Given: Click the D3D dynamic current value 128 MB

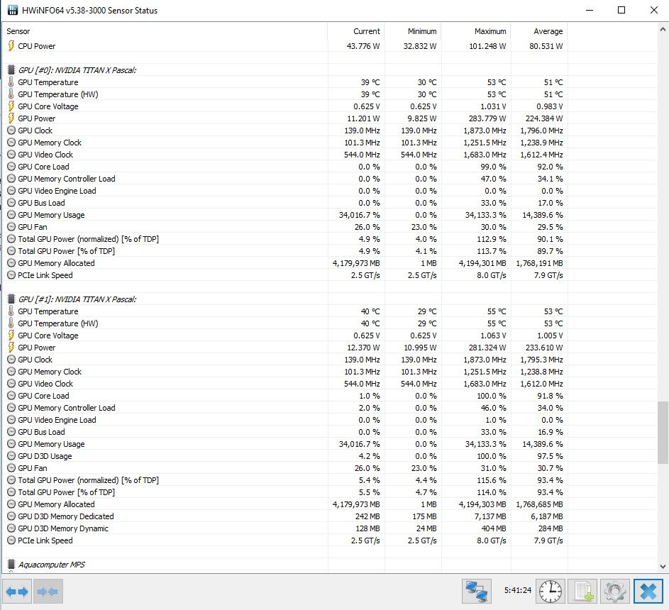Looking at the screenshot, I should tap(367, 528).
